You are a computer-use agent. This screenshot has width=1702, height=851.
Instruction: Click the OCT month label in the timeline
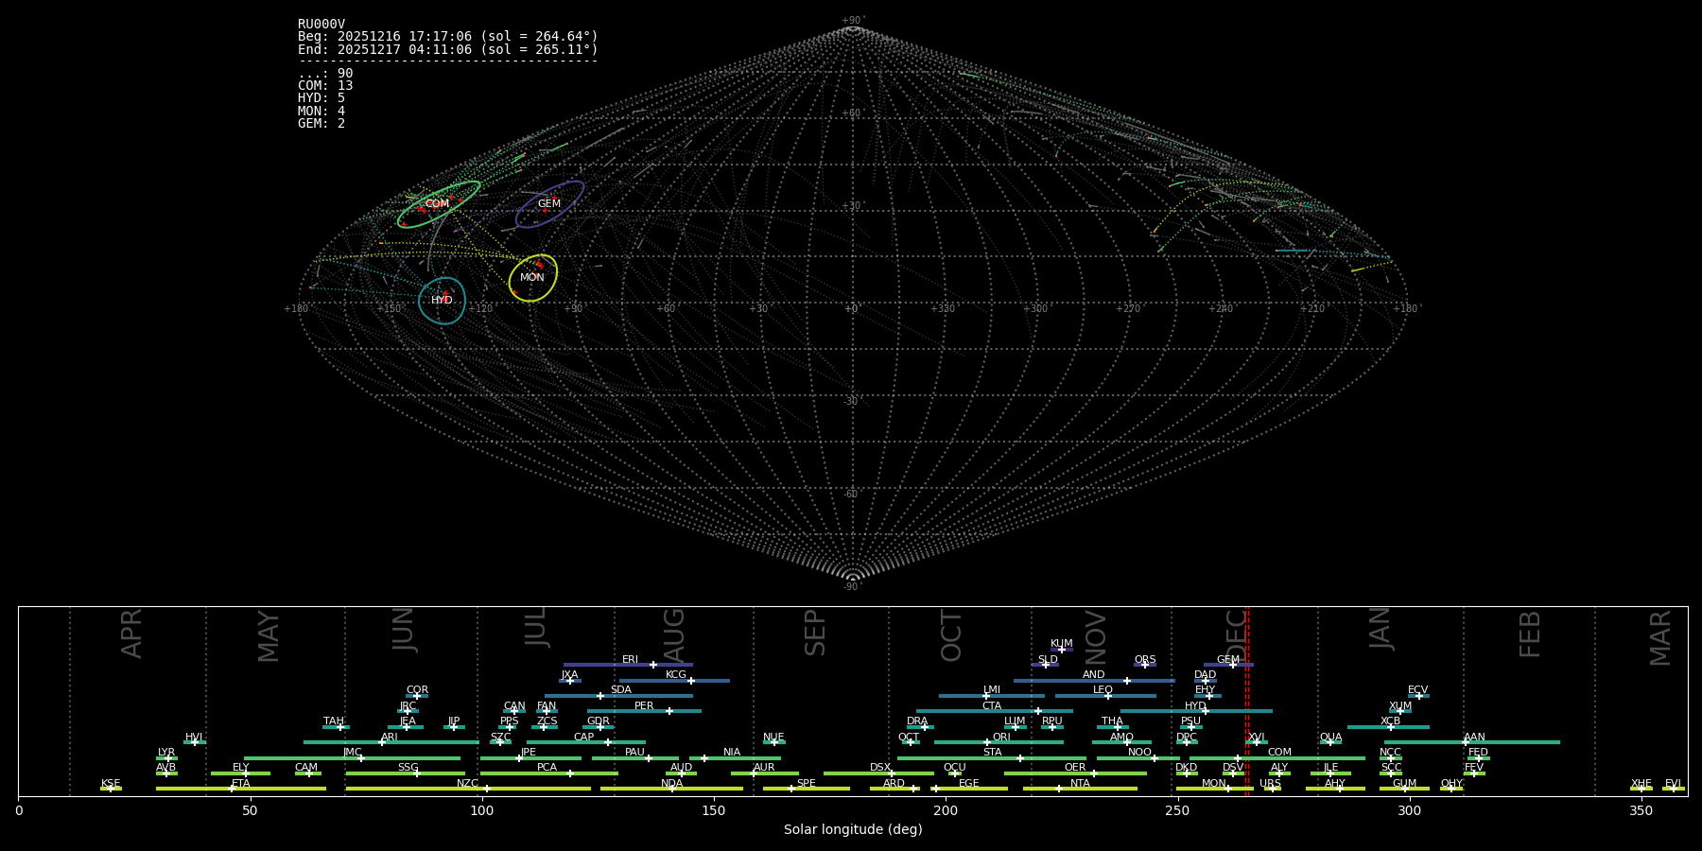(x=951, y=635)
